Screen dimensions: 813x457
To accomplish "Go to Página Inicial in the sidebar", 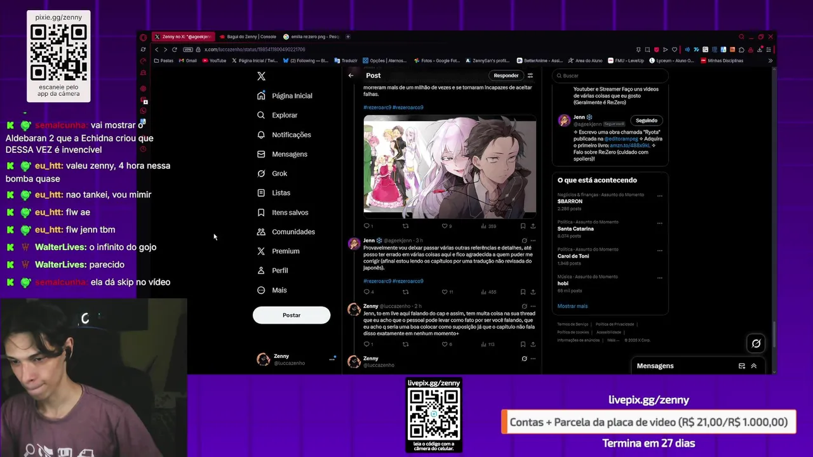I will pos(285,96).
